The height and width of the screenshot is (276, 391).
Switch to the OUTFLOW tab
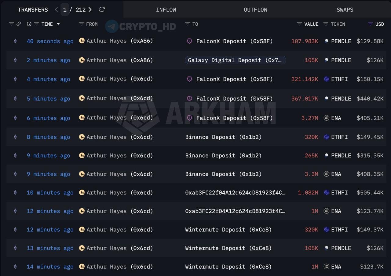click(255, 9)
